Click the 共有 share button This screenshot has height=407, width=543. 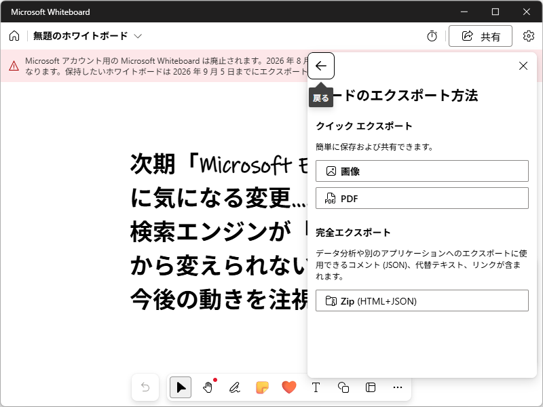[481, 36]
